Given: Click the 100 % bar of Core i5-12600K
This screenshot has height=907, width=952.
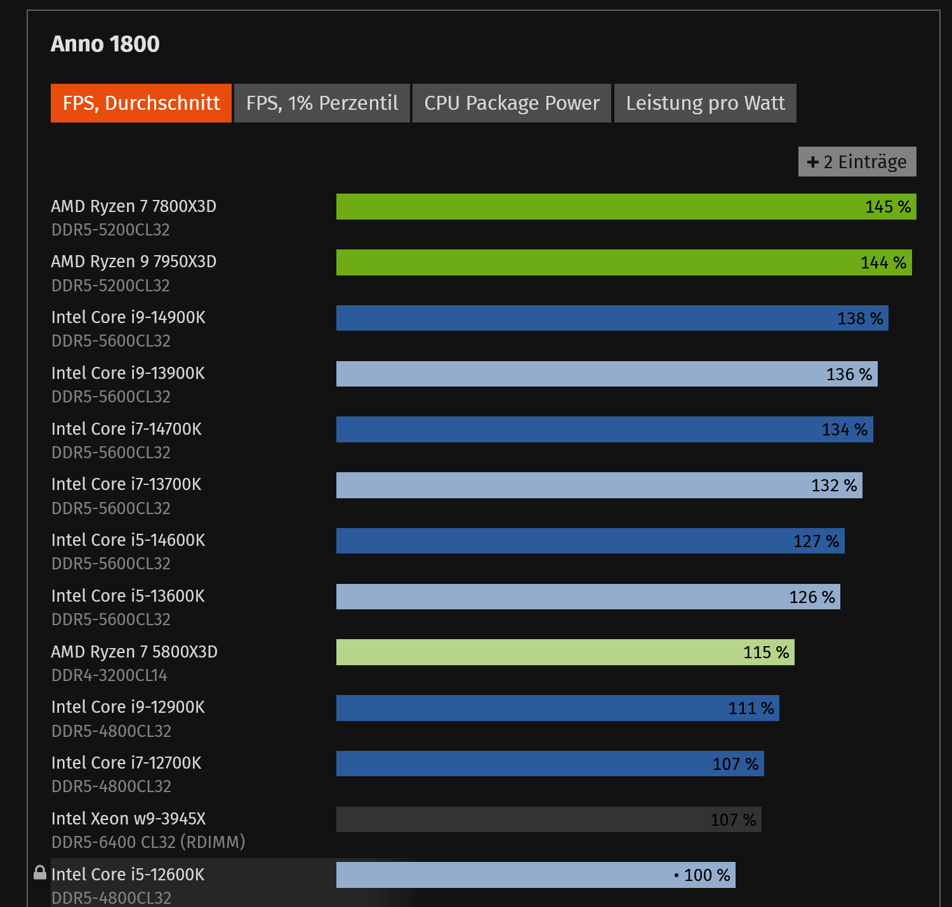Looking at the screenshot, I should point(536,875).
